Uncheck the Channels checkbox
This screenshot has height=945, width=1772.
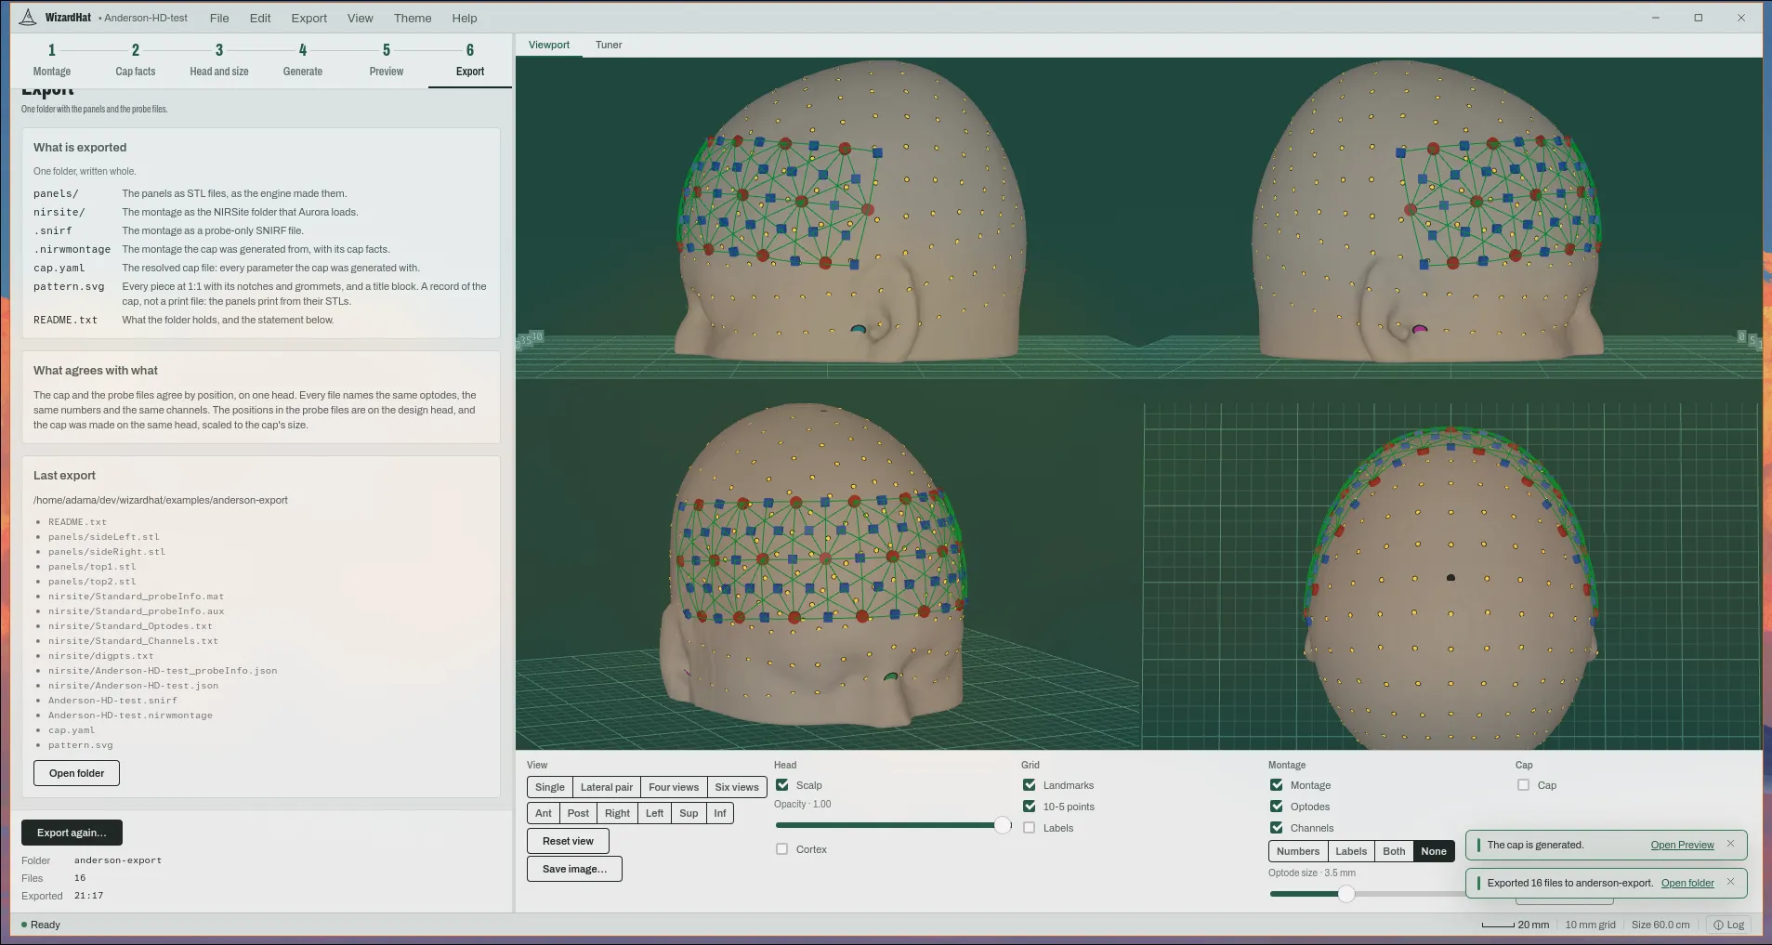click(1277, 828)
